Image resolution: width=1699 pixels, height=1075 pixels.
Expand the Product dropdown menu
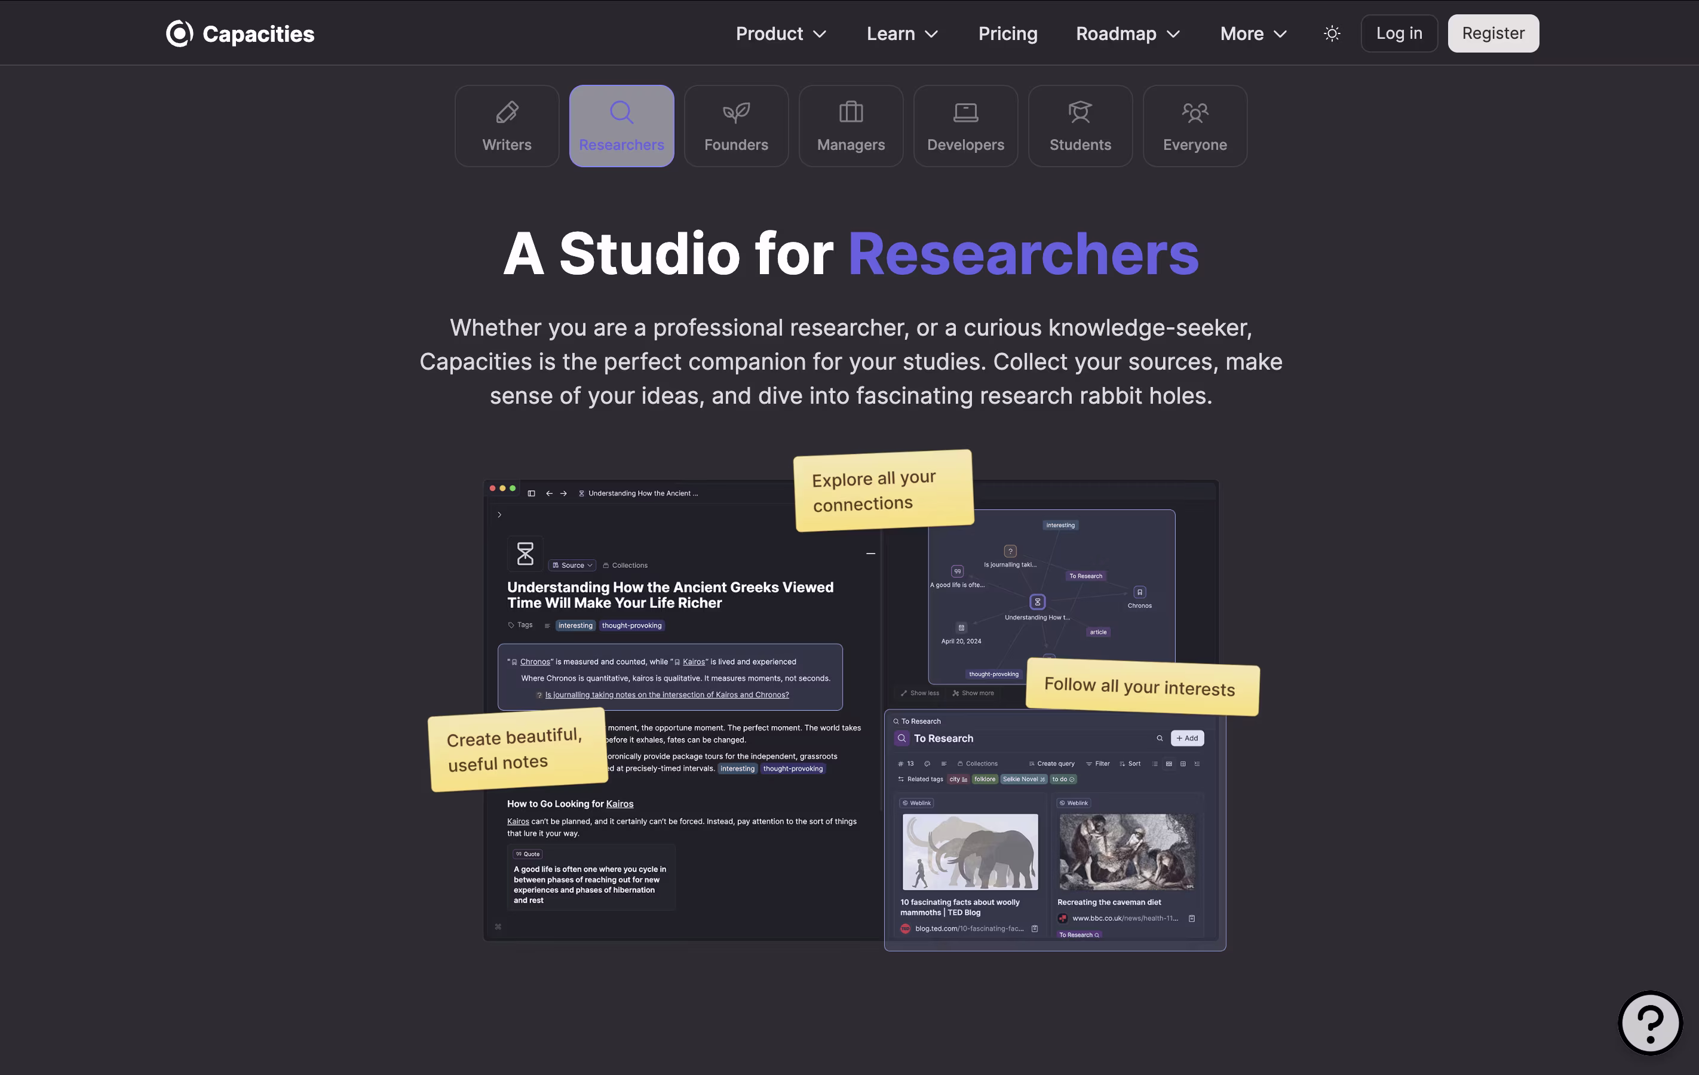coord(780,34)
